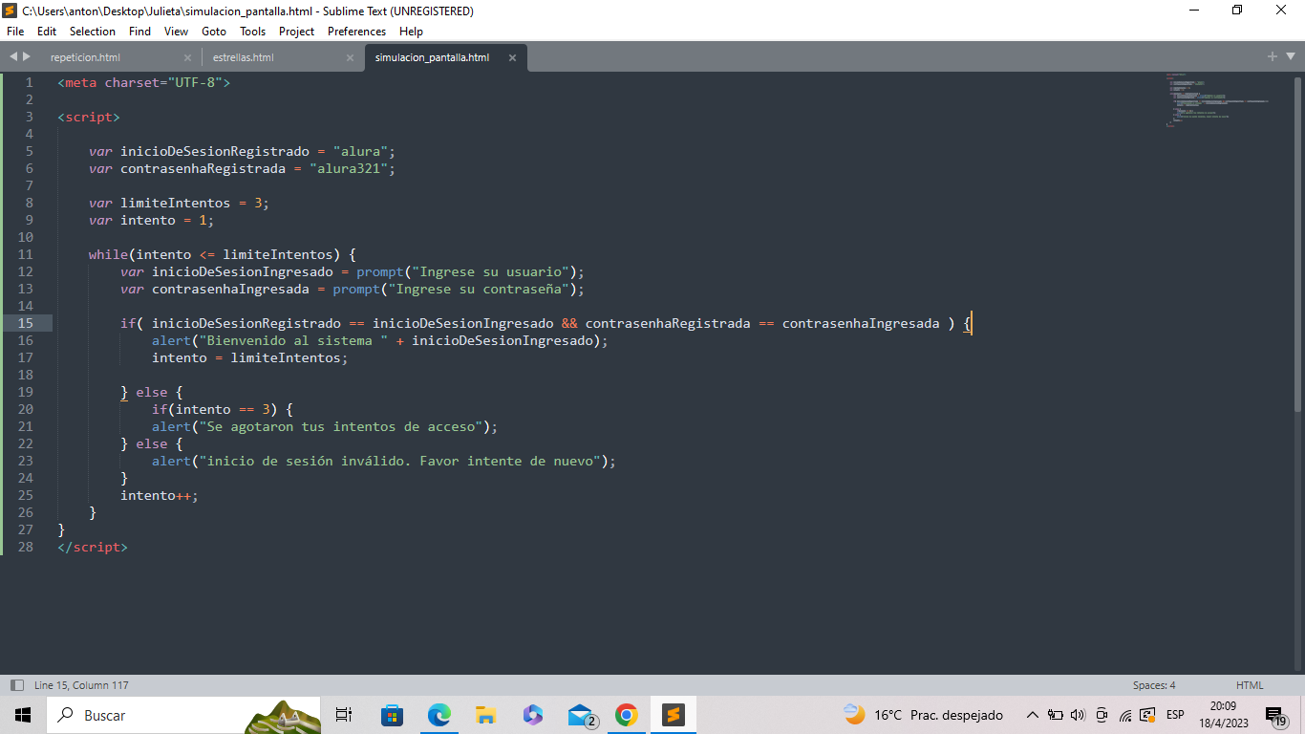Open the Project menu

[296, 31]
